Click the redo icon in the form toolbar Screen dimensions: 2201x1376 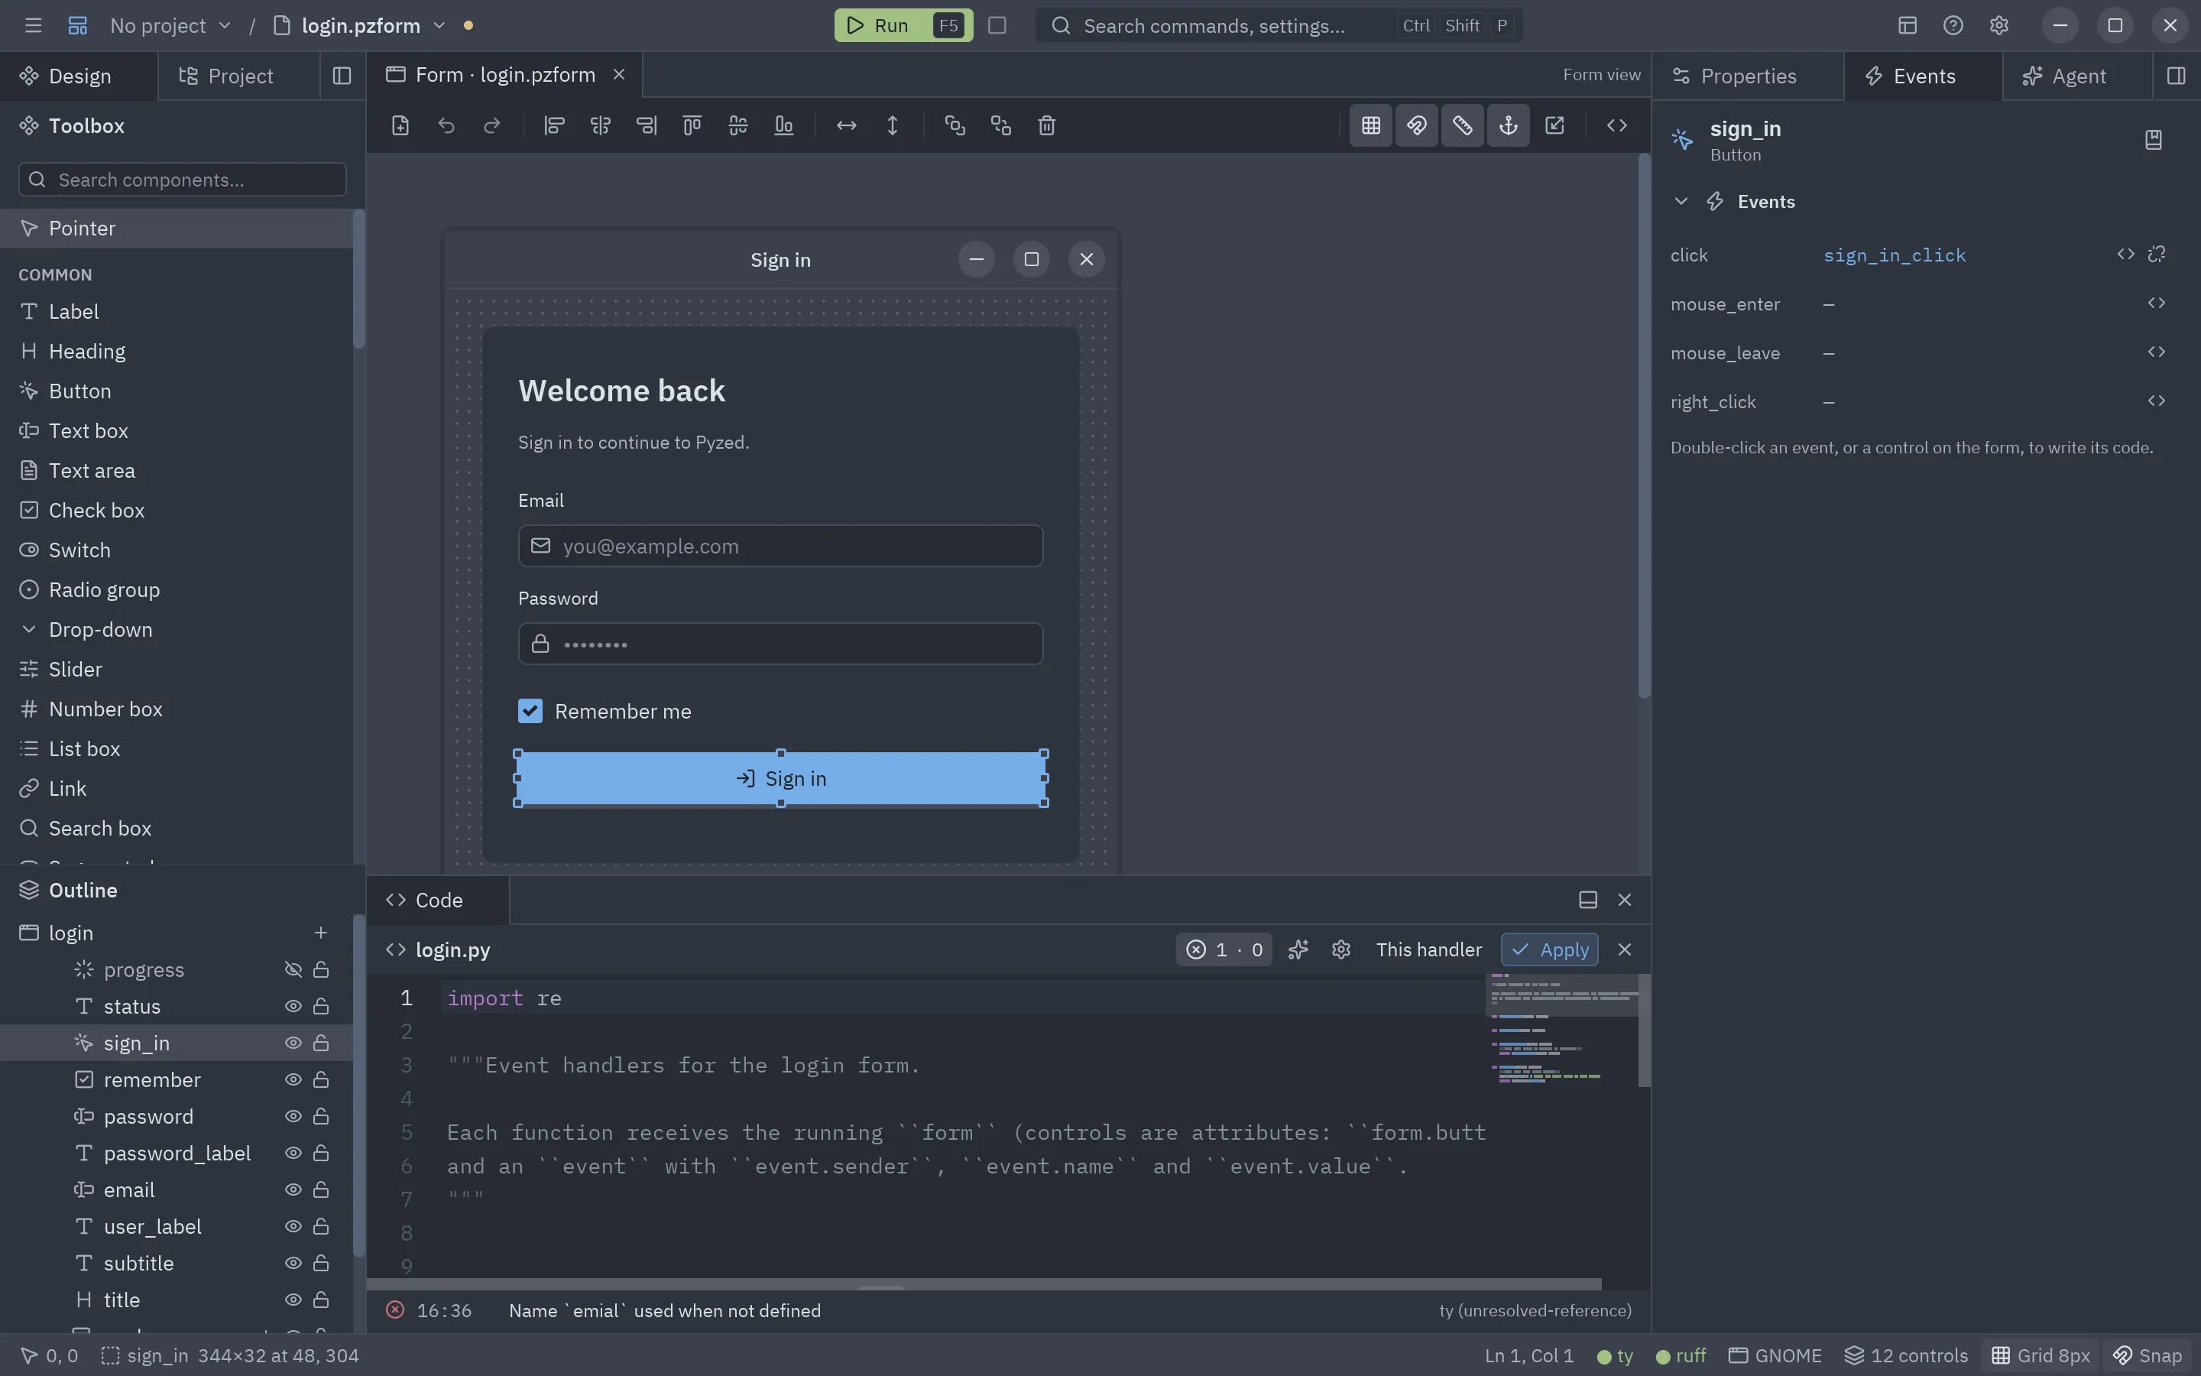tap(492, 125)
